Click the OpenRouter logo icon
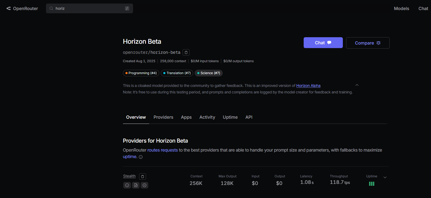This screenshot has width=431, height=198. [9, 8]
